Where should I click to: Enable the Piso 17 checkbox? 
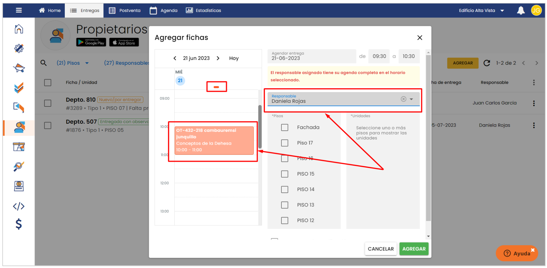pos(285,143)
